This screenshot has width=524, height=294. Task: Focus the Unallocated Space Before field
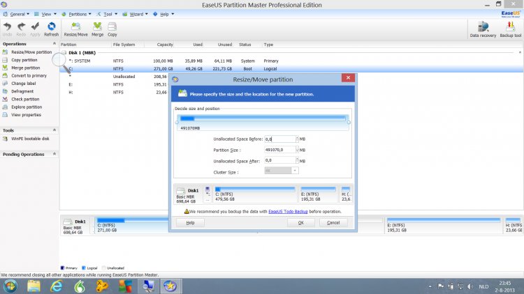tap(280, 139)
